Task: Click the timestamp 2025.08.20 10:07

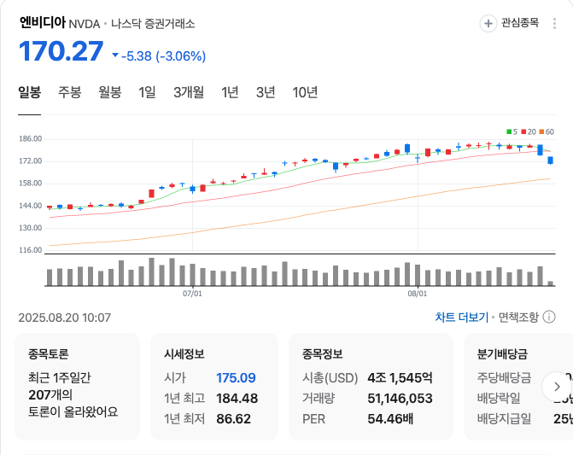Action: pos(65,318)
